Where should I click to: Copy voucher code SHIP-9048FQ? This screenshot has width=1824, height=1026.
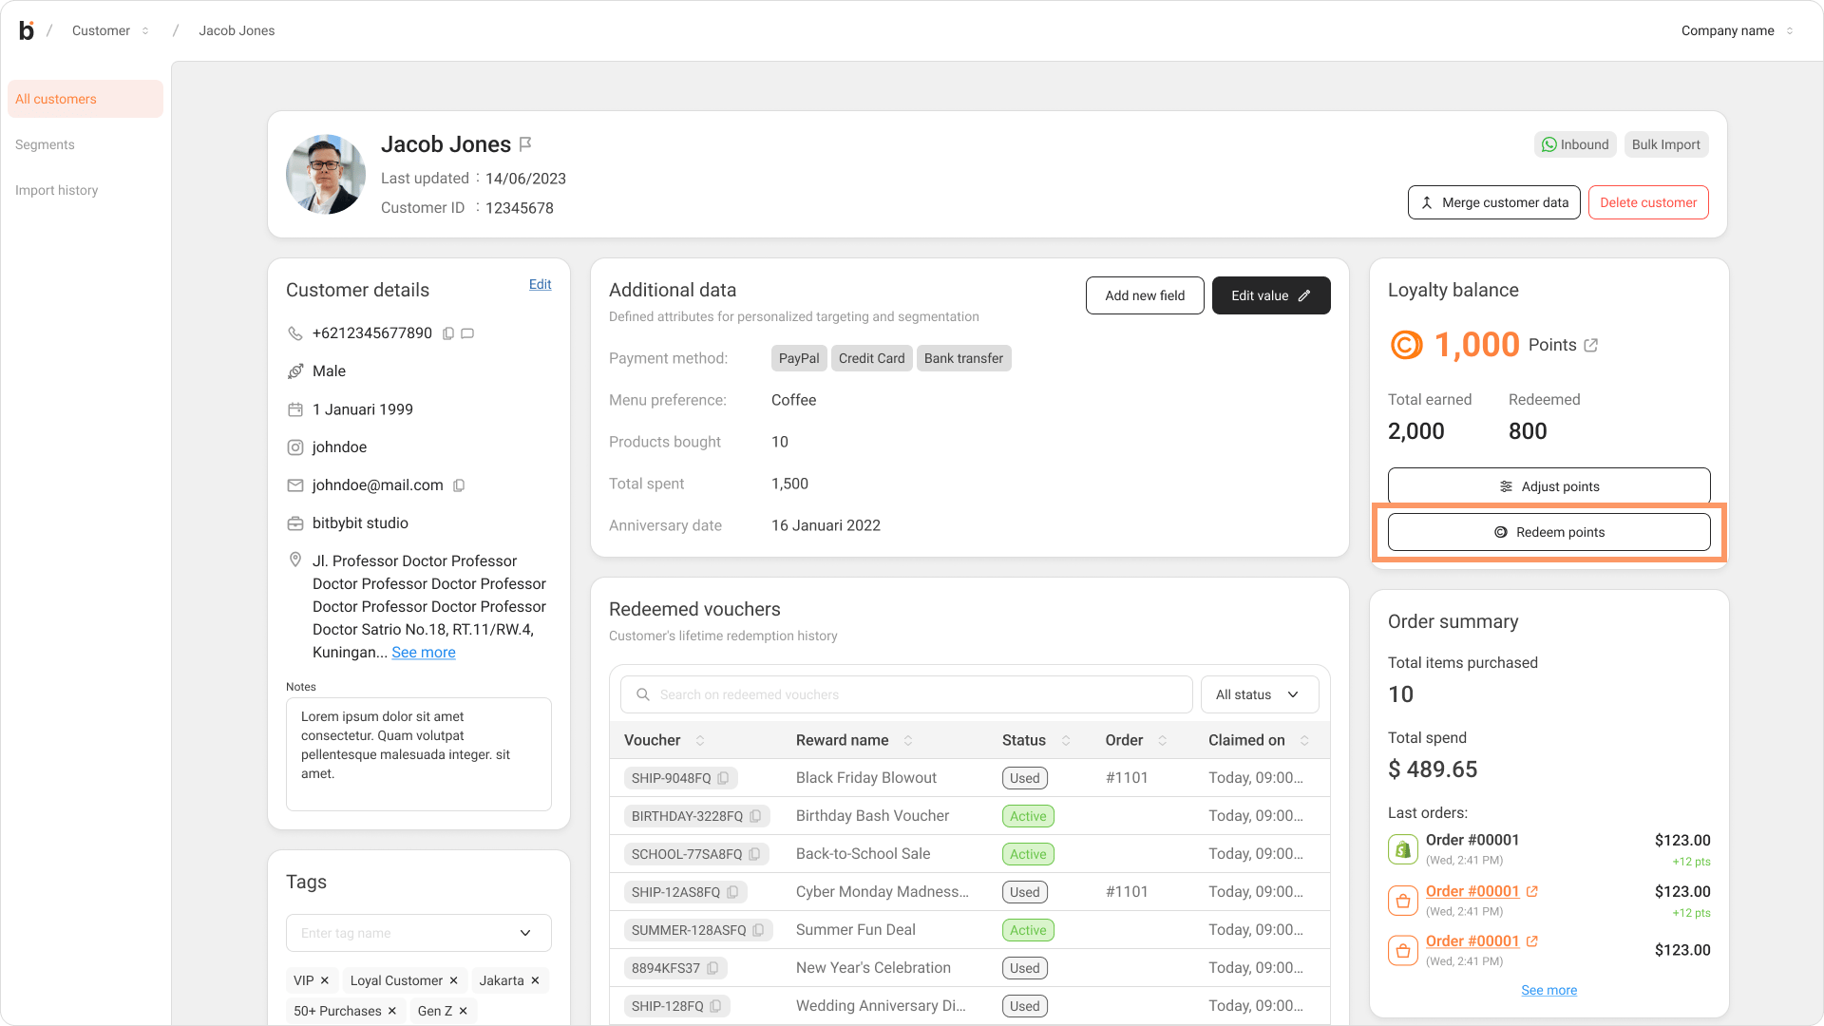click(723, 778)
